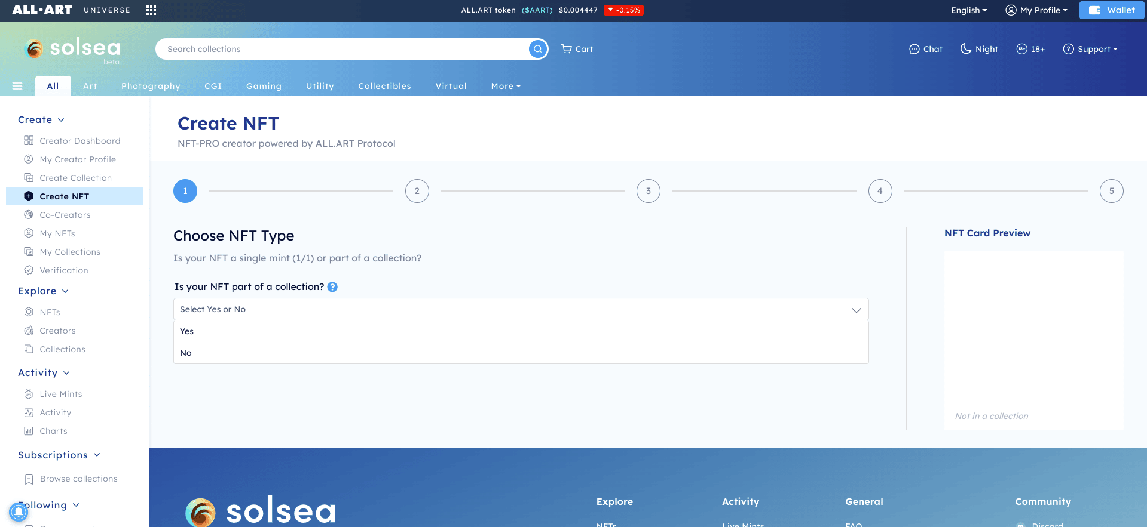
Task: Click the notification bell bubble
Action: pos(19,511)
